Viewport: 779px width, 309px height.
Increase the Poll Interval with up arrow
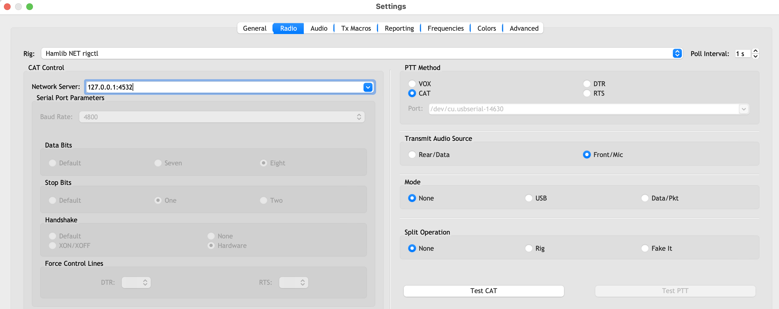point(756,51)
